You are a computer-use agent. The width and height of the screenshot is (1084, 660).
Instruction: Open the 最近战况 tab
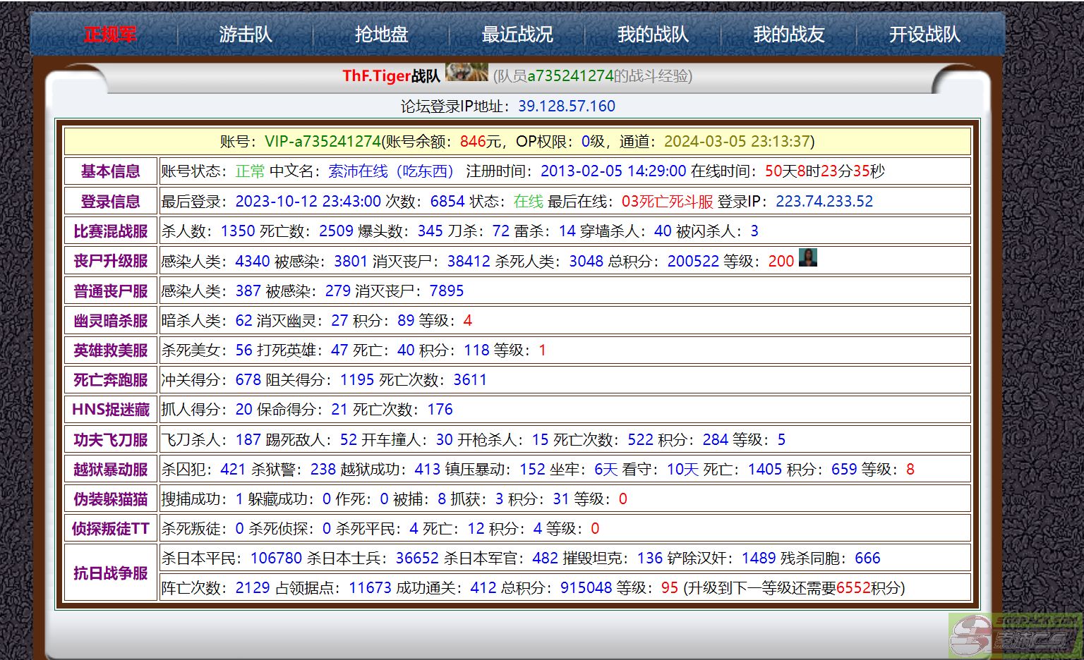click(x=517, y=34)
